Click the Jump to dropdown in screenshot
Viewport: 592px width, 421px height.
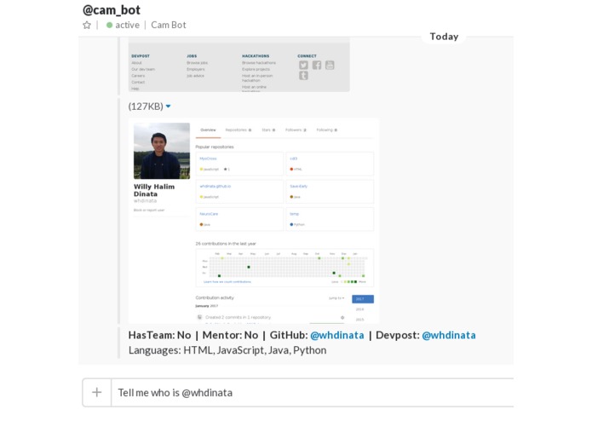point(336,298)
